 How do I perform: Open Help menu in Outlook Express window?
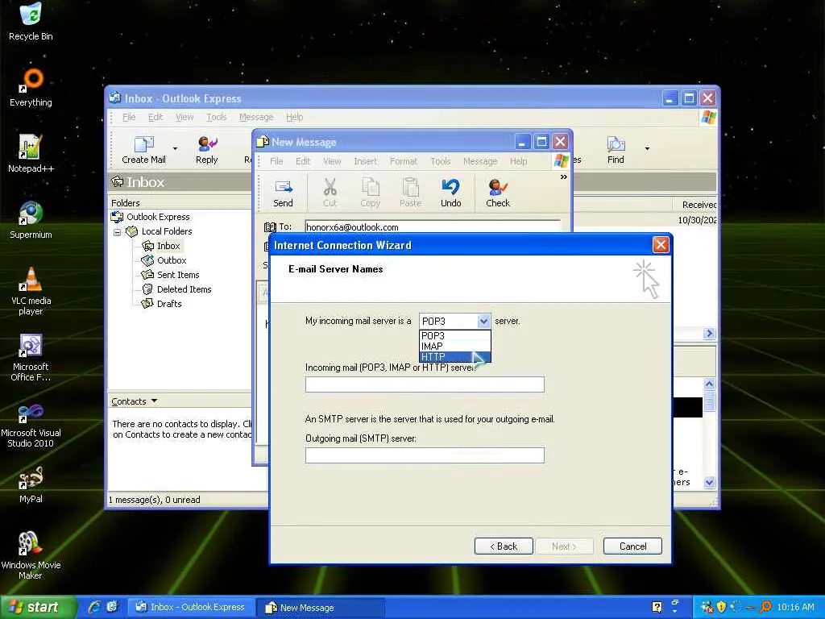tap(294, 117)
